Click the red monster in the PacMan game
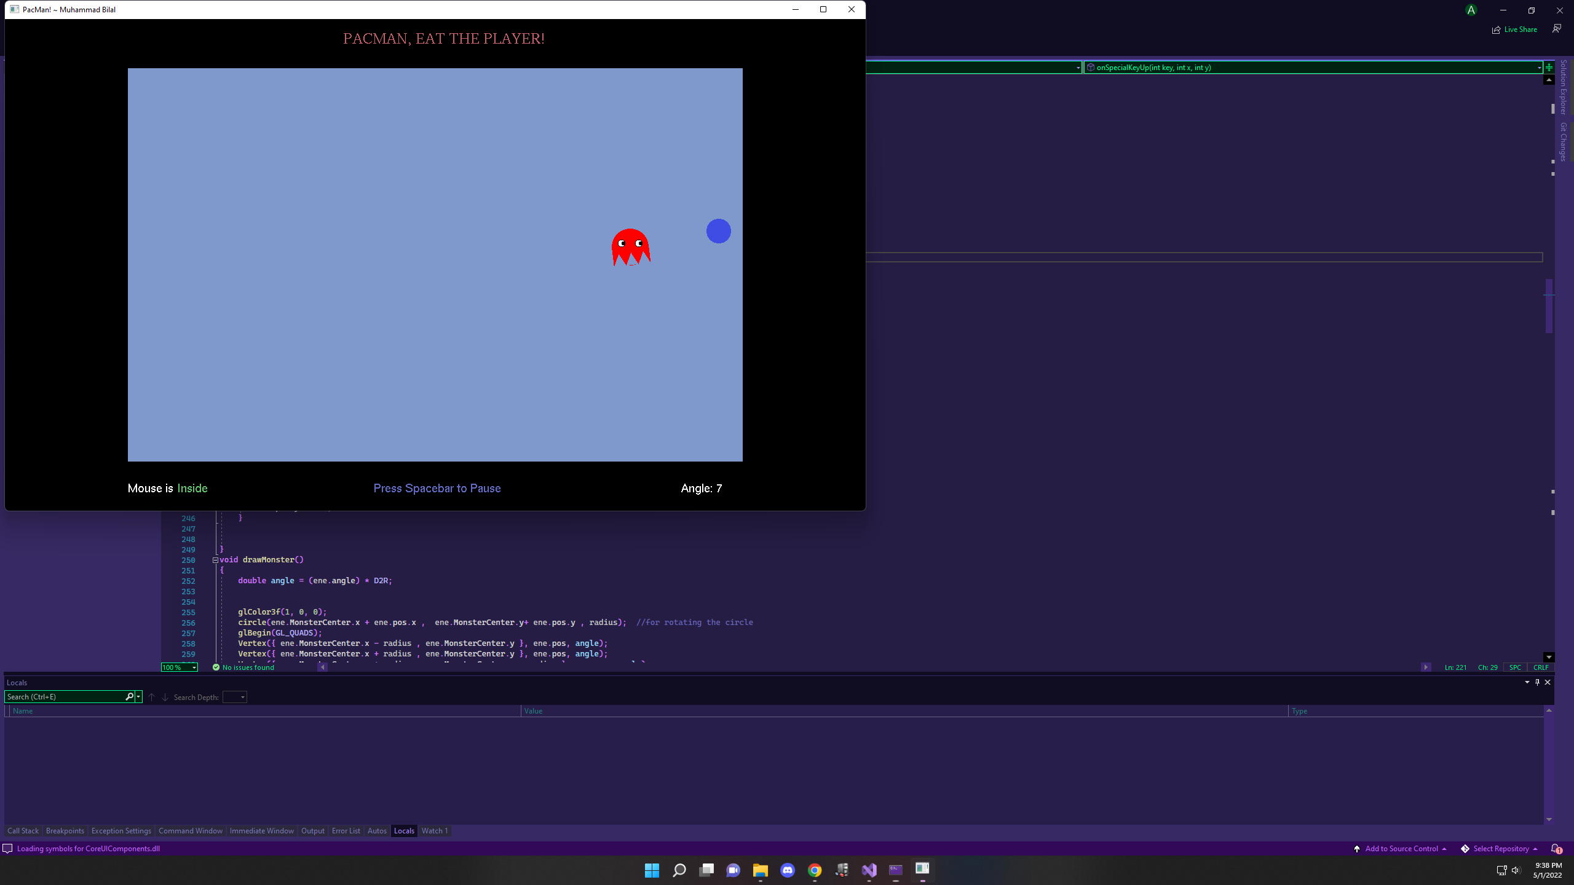This screenshot has width=1574, height=885. pos(631,247)
